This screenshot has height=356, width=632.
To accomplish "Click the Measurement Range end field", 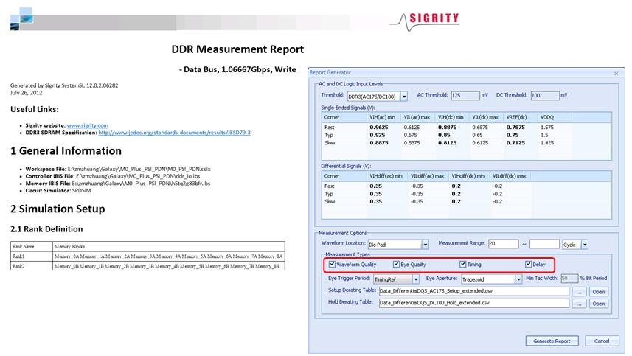I will 544,244.
